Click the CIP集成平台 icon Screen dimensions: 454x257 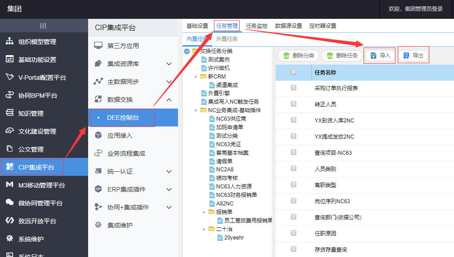(x=9, y=166)
